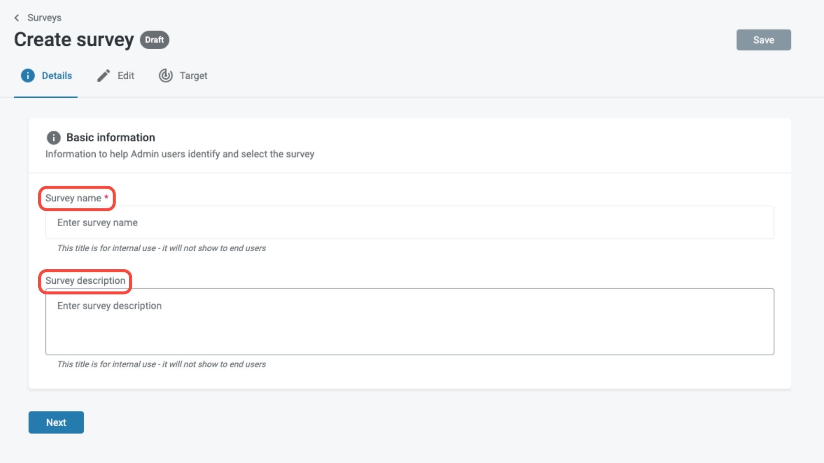The height and width of the screenshot is (463, 824).
Task: Click the Survey description label
Action: (85, 281)
